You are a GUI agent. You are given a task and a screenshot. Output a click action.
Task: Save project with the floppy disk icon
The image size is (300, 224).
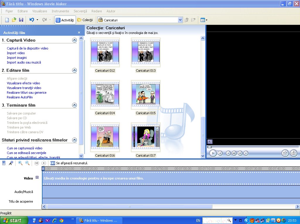coord(21,20)
